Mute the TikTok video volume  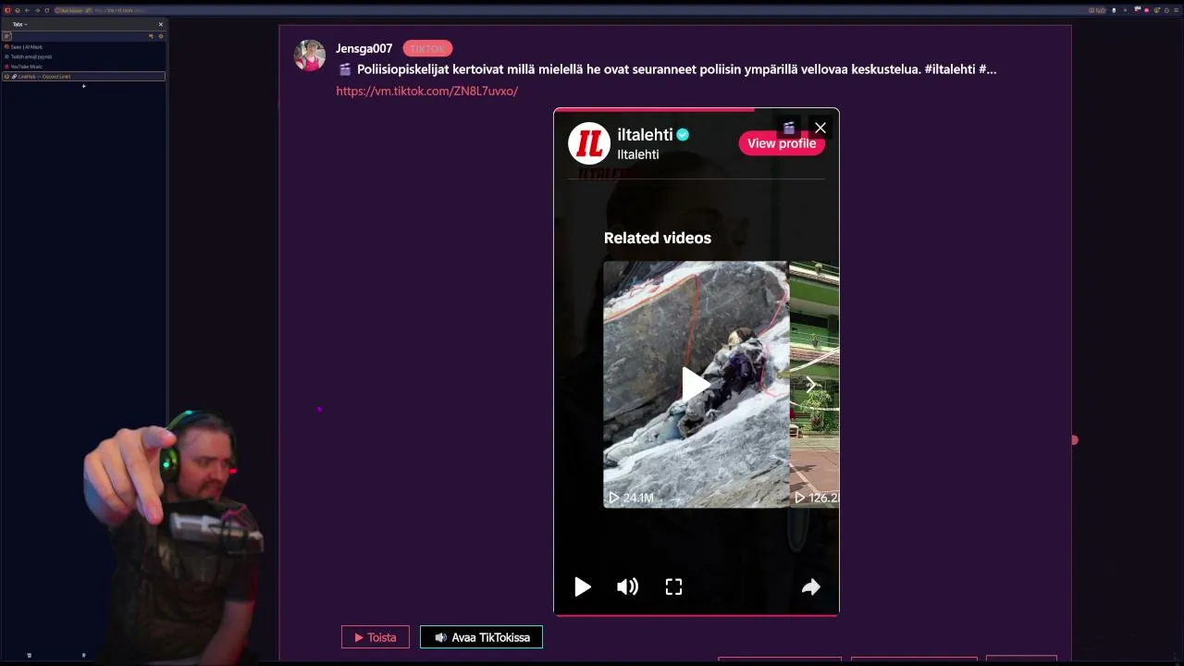point(627,586)
